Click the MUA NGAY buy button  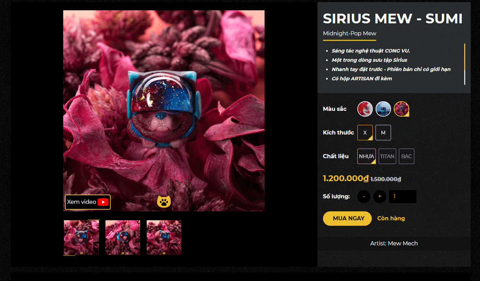[347, 219]
